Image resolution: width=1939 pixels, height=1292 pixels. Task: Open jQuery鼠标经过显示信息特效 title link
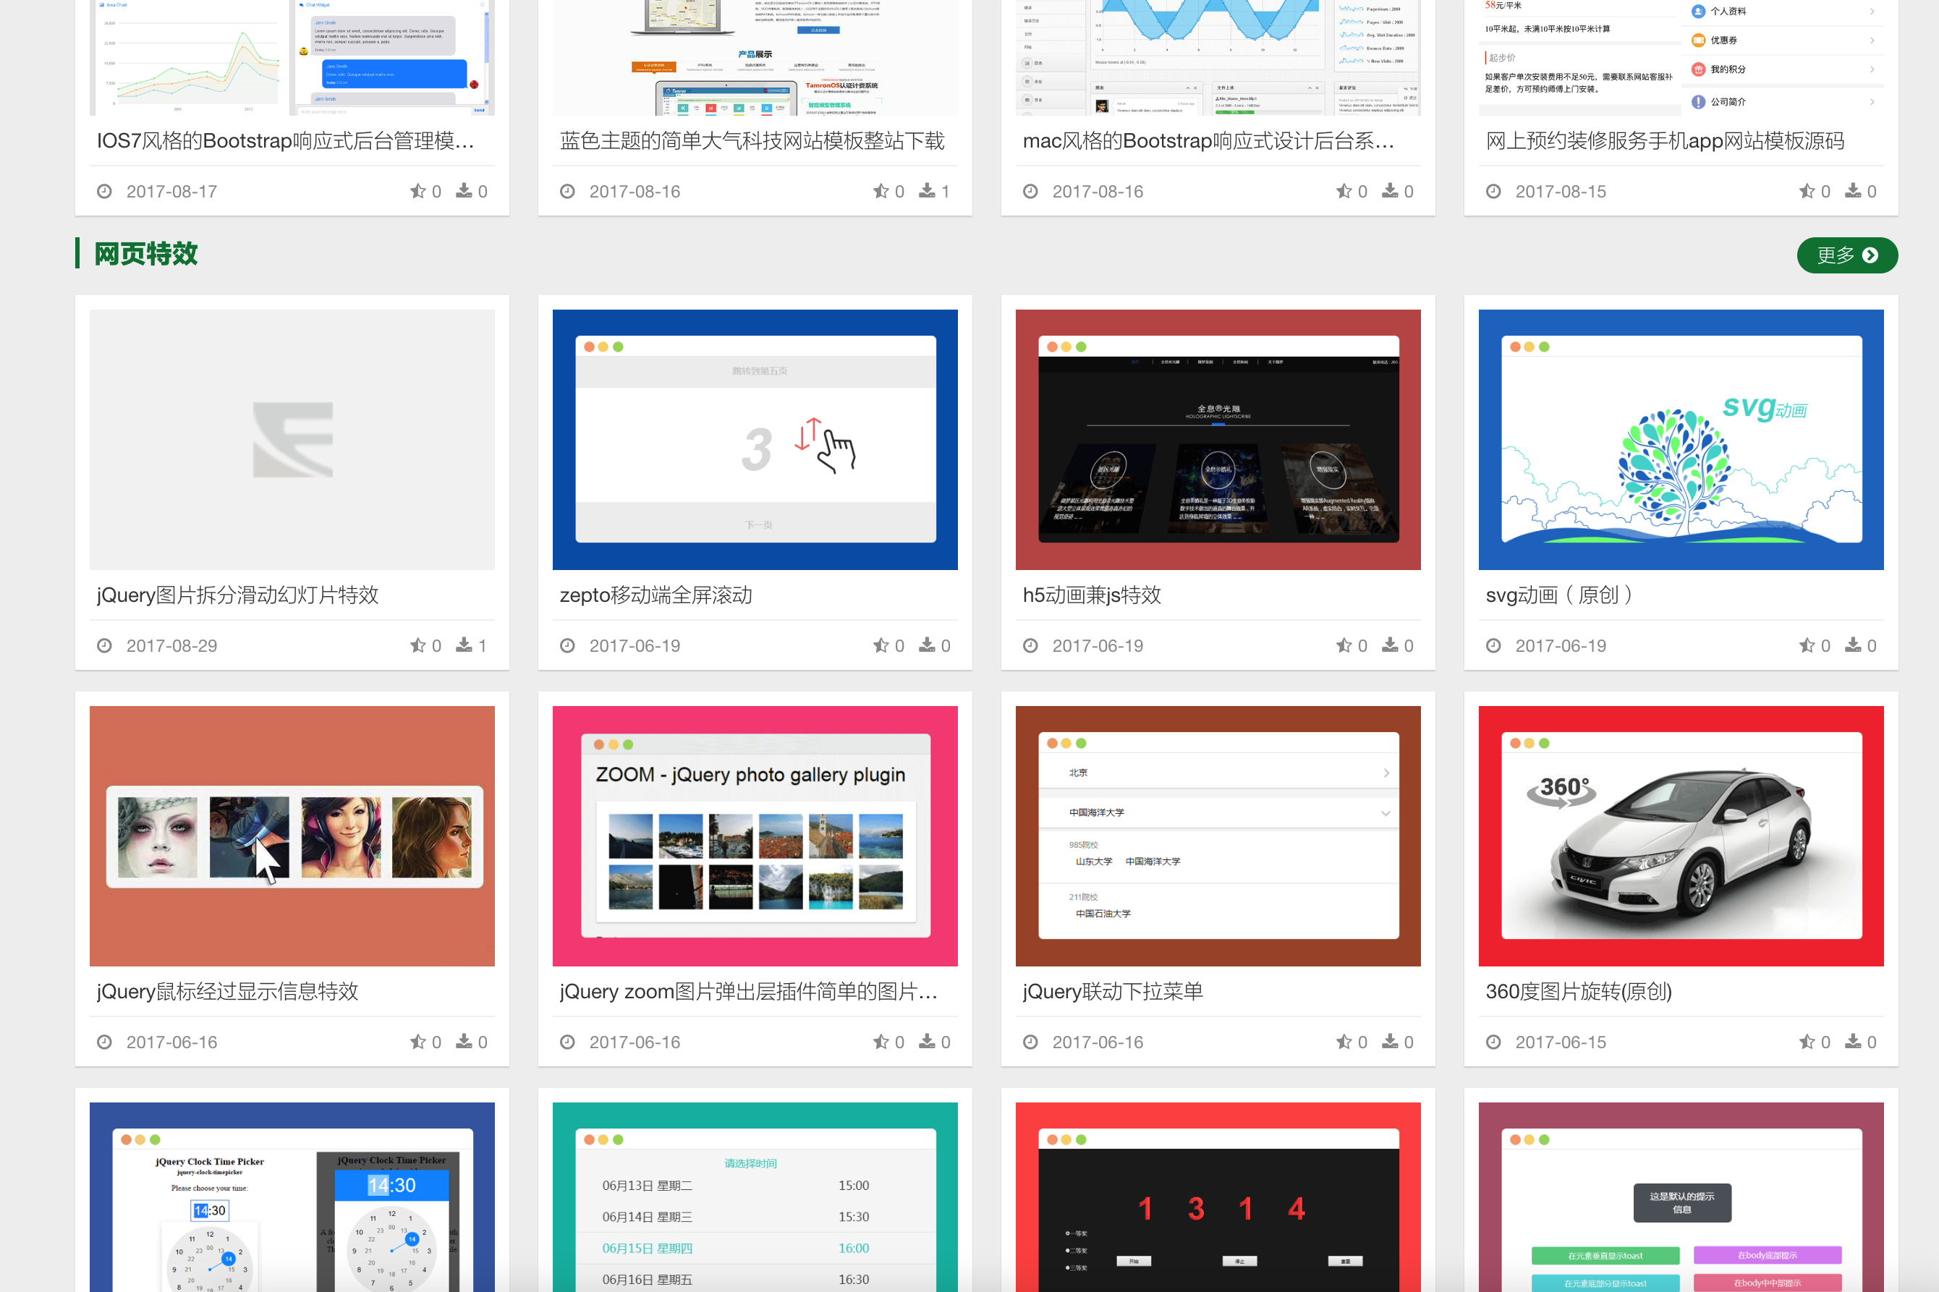(227, 991)
